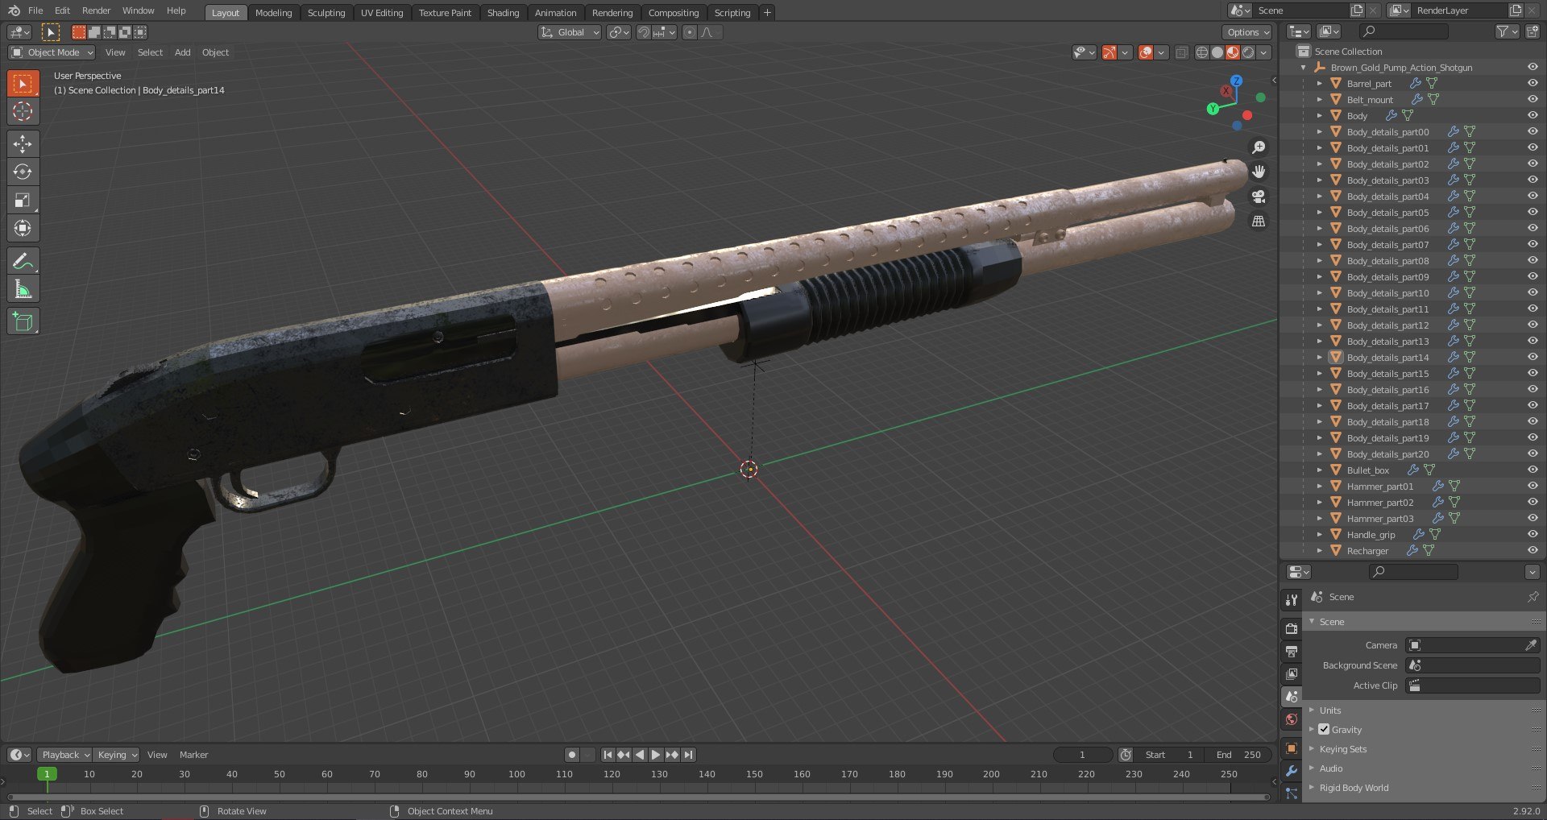Select the Cursor tool in toolbar
The height and width of the screenshot is (820, 1547).
pyautogui.click(x=23, y=111)
